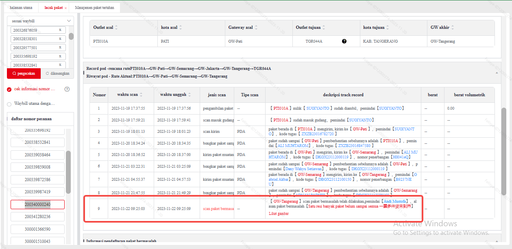The width and height of the screenshot is (512, 249).
Task: Select order 200338532841 in daftar nomor pesanan
Action: 37,142
